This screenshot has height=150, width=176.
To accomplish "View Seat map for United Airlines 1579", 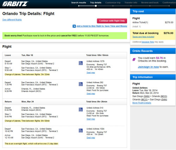I will tap(91, 73).
